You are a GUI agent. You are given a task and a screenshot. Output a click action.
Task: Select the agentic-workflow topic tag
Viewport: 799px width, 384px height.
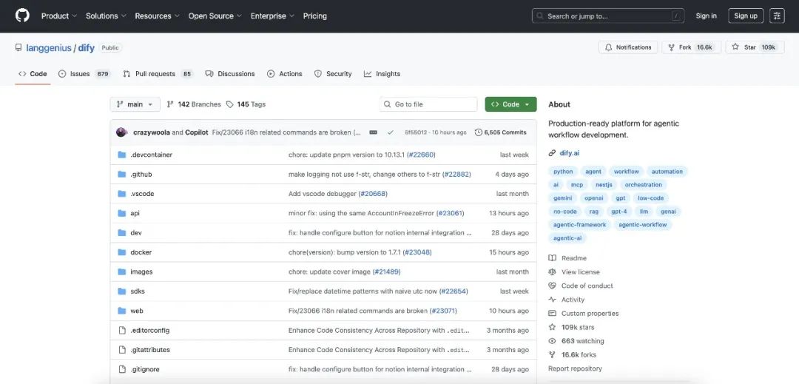click(642, 225)
